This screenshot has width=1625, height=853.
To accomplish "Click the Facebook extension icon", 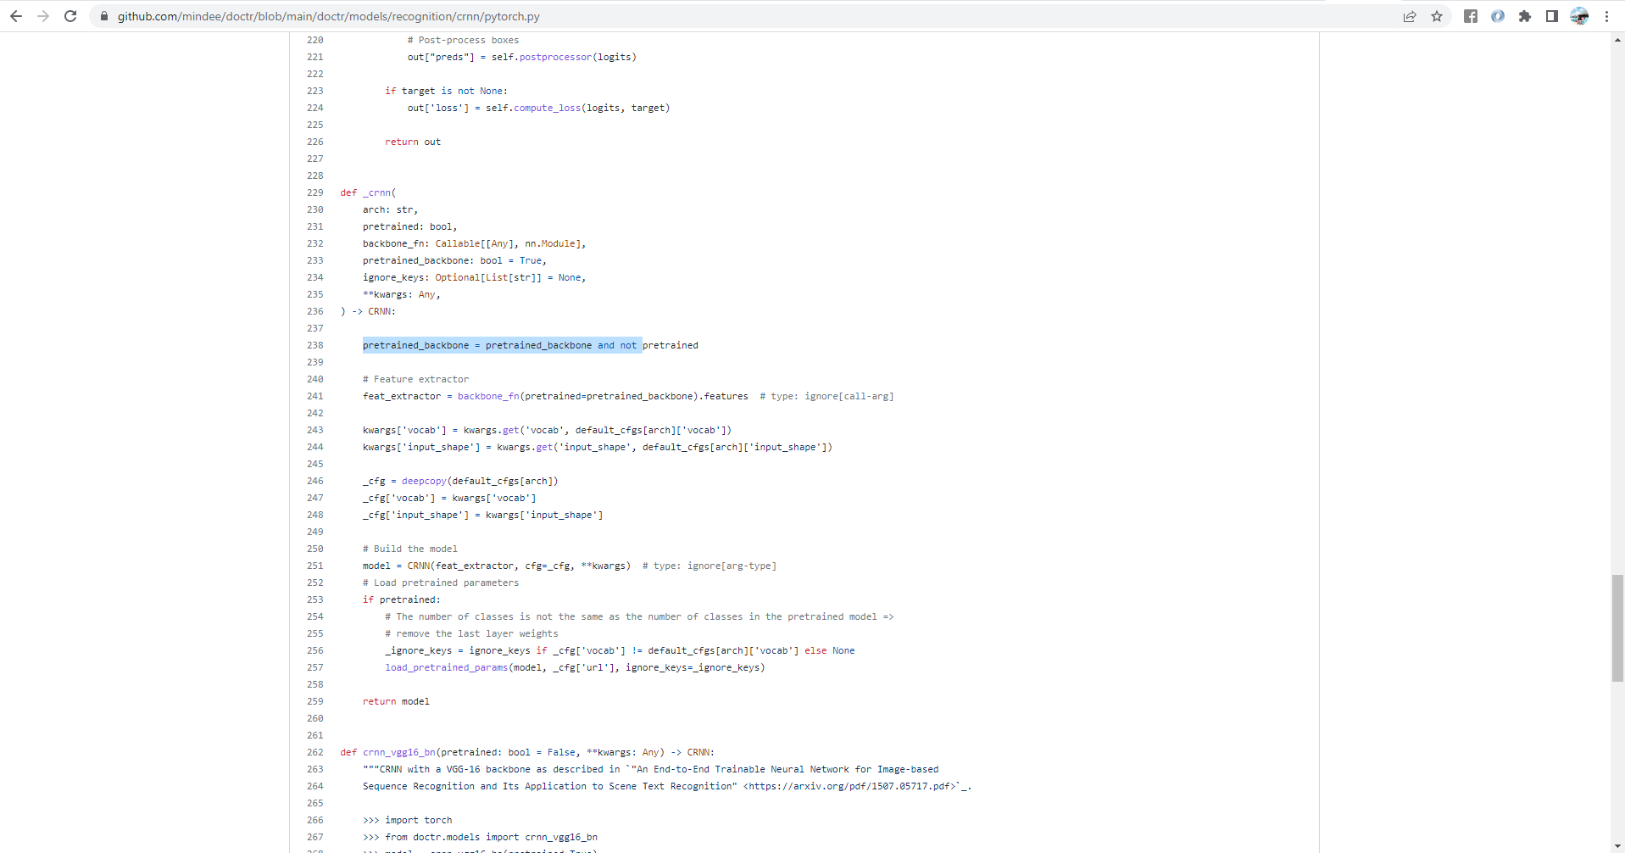I will tap(1471, 15).
